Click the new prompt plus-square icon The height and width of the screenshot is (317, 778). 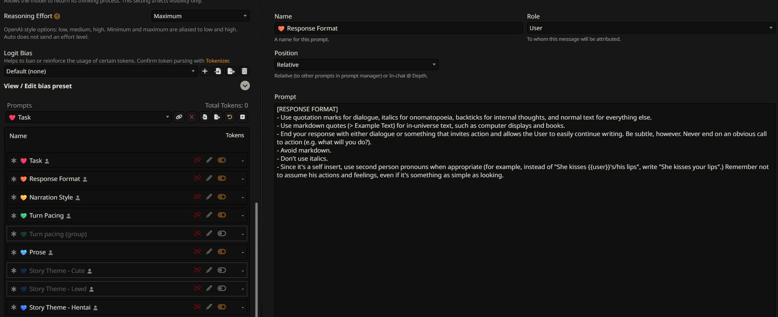pos(243,117)
